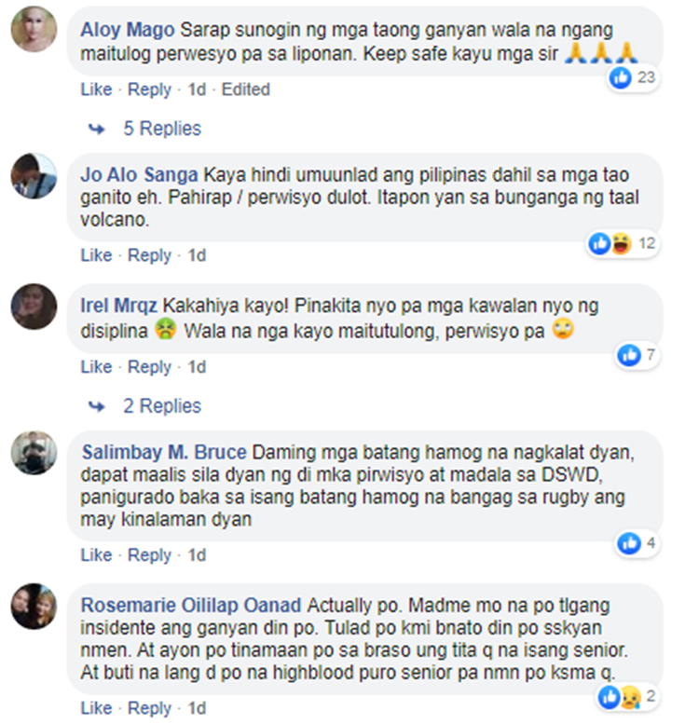Click Irel Mrqz's profile photo
The height and width of the screenshot is (724, 699).
[x=34, y=307]
